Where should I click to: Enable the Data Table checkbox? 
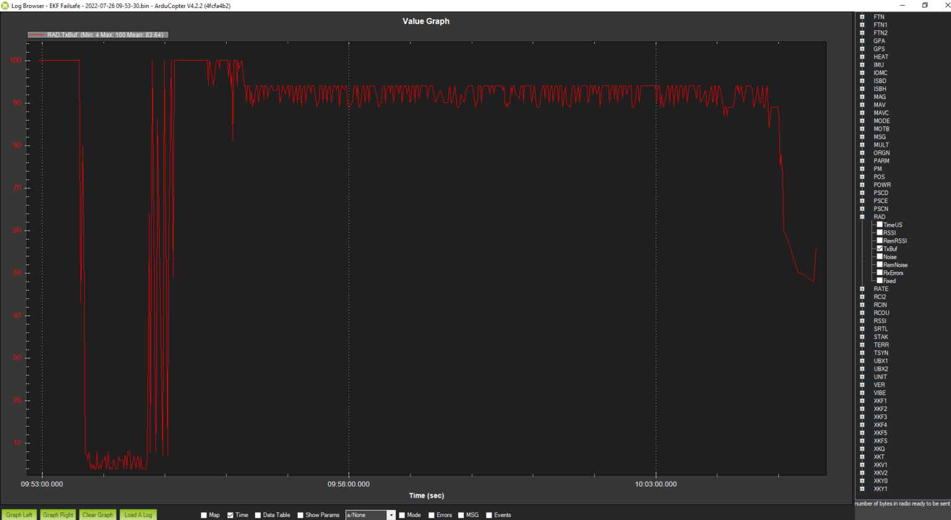click(x=258, y=515)
